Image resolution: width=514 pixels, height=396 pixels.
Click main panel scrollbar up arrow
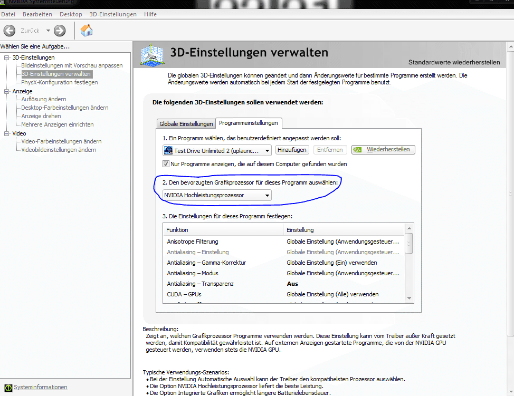511,46
